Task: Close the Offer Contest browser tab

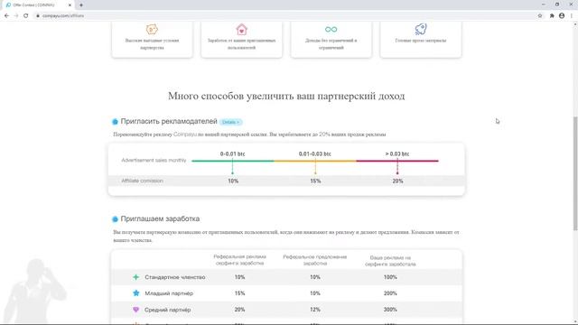Action: 70,5
